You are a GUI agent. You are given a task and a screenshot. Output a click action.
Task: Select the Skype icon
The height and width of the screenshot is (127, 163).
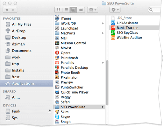(x=57, y=117)
